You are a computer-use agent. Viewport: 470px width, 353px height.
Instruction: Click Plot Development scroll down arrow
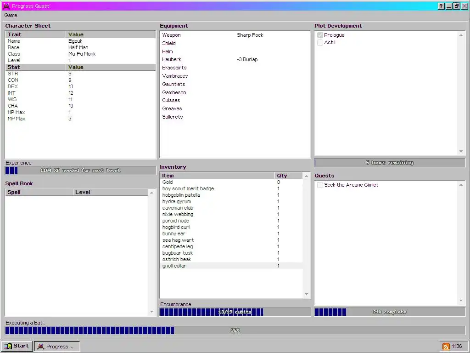(x=461, y=151)
